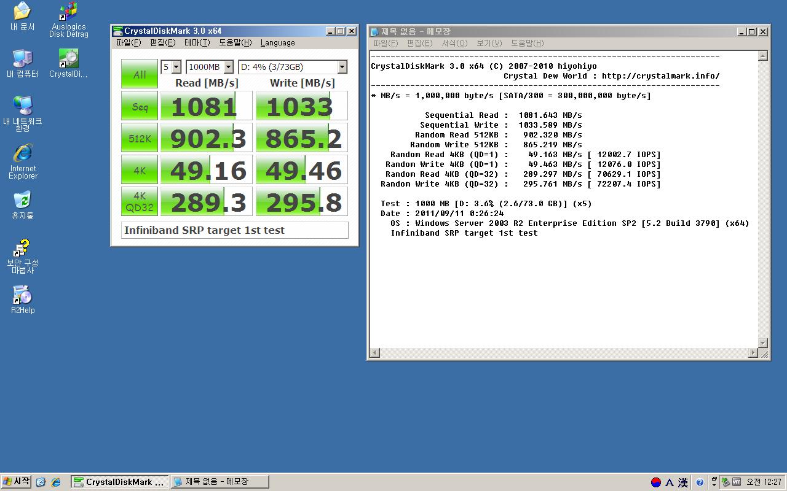
Task: Open CrystalDiskMark Help menu
Action: (x=235, y=43)
